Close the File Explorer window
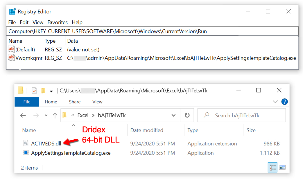The width and height of the screenshot is (303, 180). [x=279, y=90]
